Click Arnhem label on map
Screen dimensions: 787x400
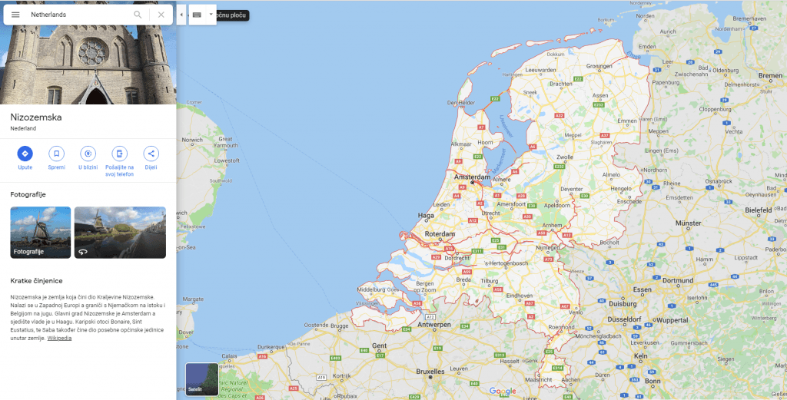pyautogui.click(x=552, y=226)
